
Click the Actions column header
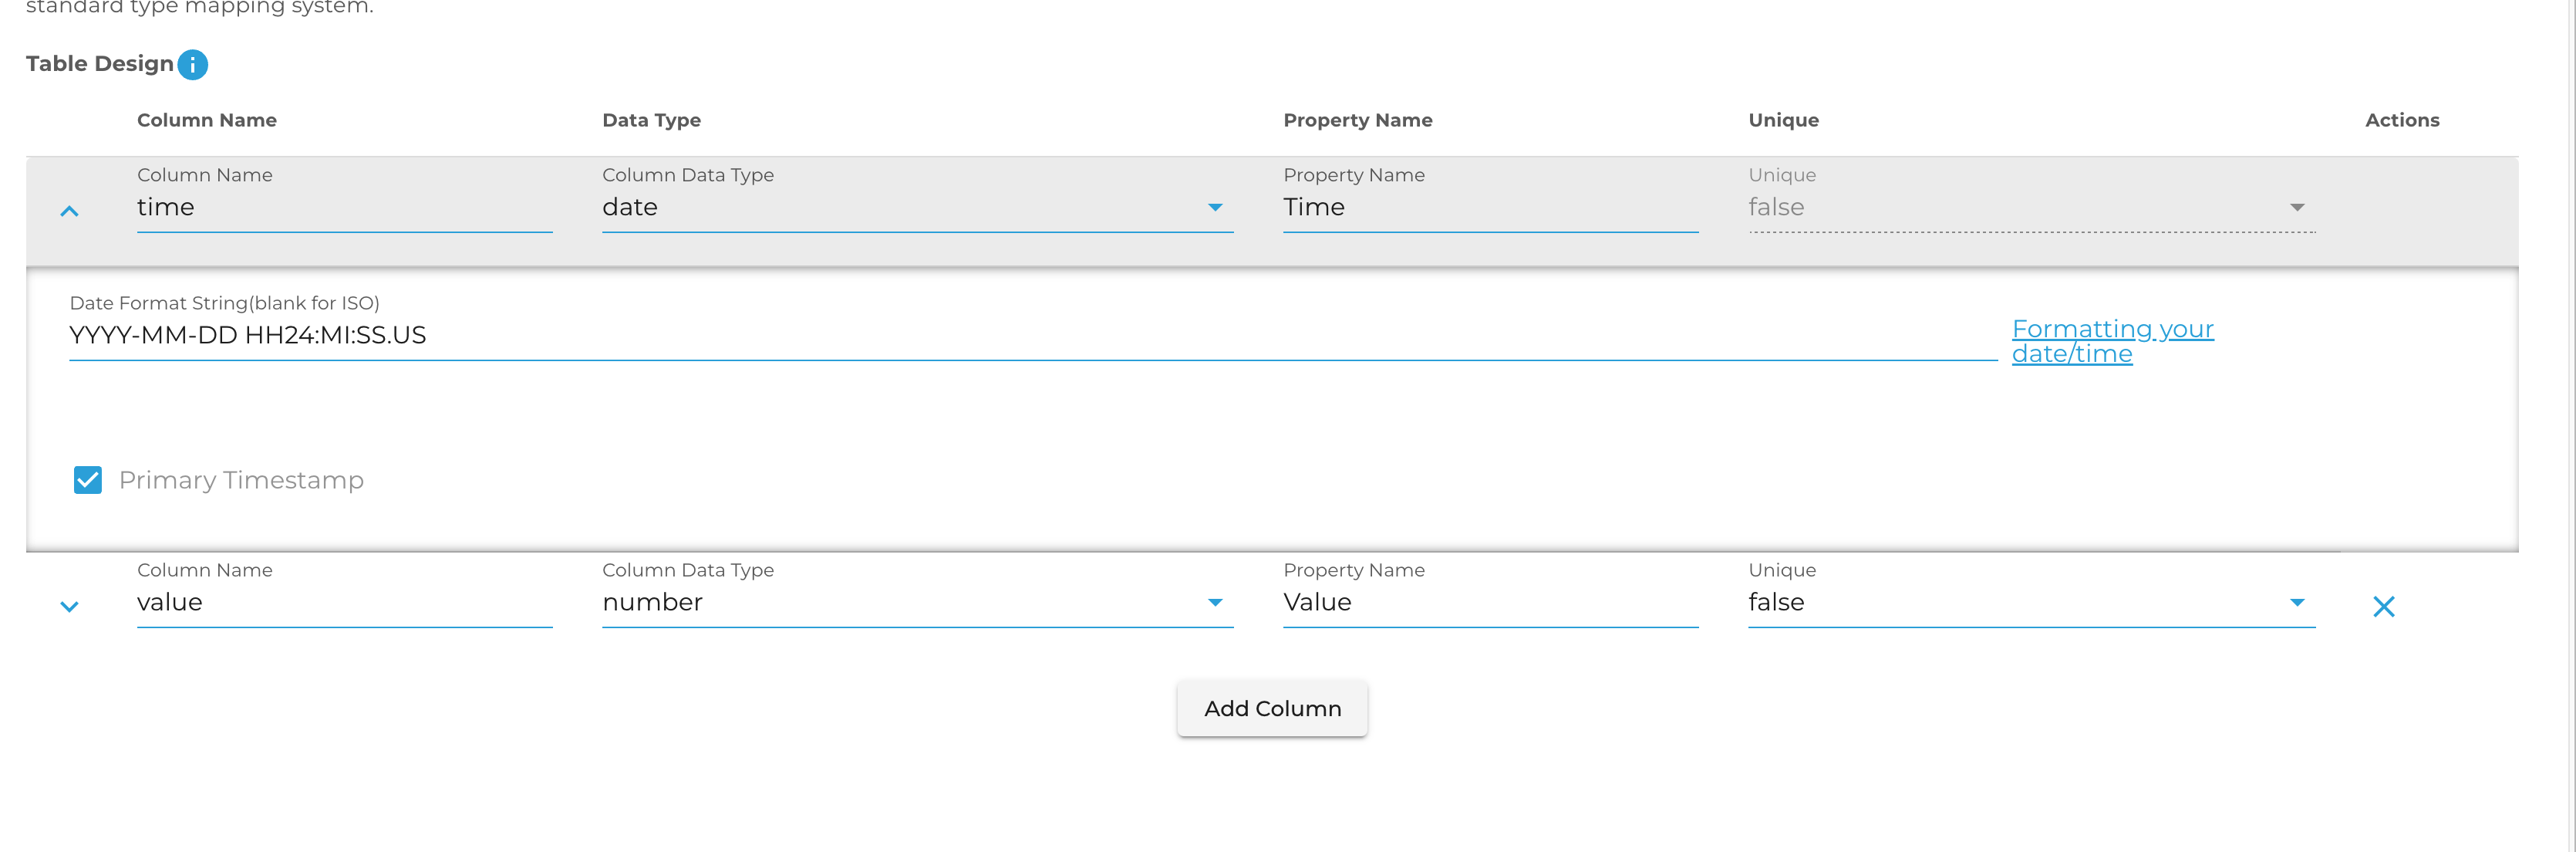(x=2401, y=120)
